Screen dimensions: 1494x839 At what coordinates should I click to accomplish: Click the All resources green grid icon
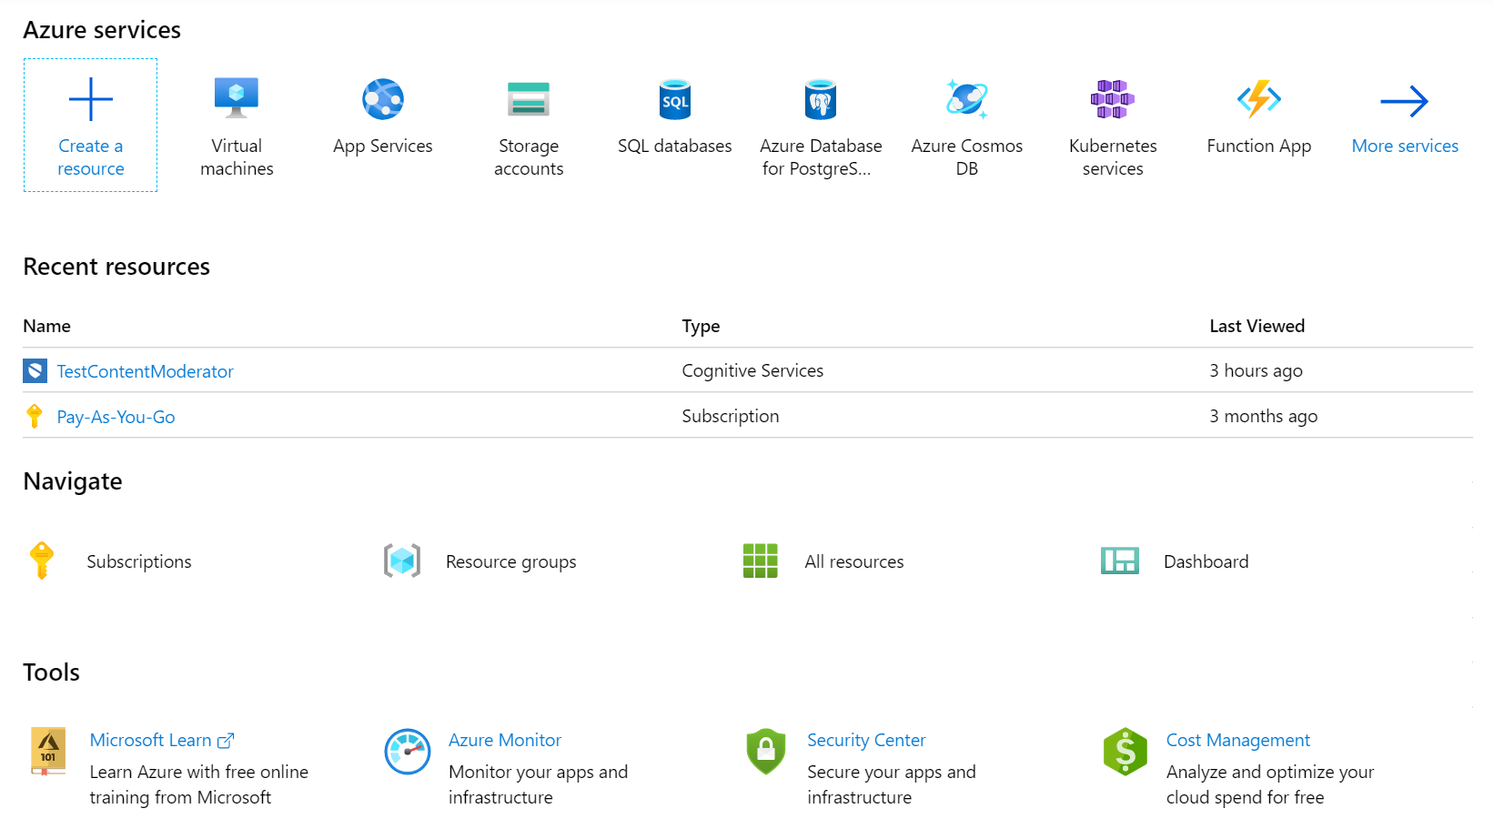pyautogui.click(x=761, y=561)
